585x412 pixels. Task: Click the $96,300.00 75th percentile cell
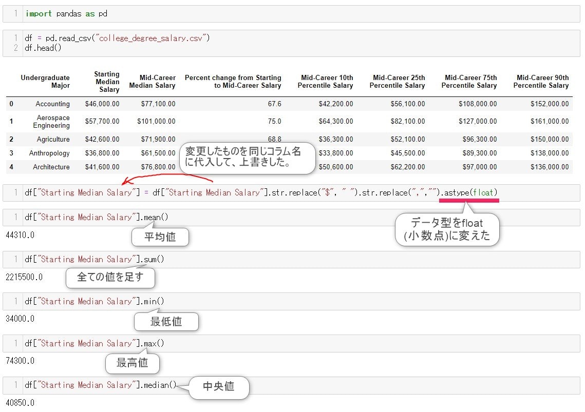point(480,140)
